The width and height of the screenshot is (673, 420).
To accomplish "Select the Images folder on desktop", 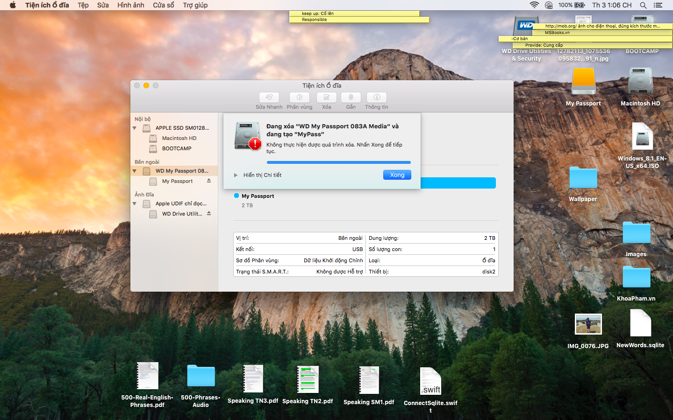I will [636, 232].
